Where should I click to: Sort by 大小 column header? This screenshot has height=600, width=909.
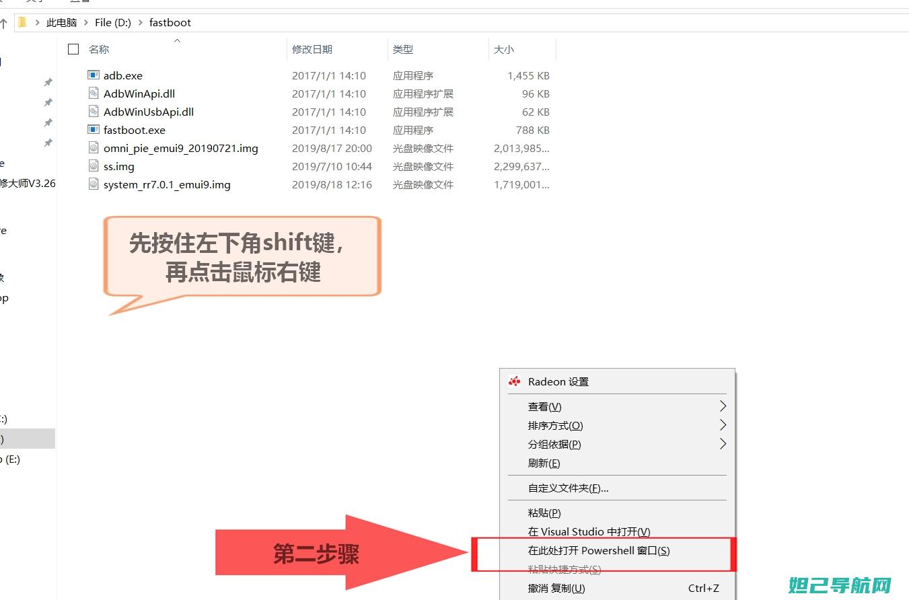click(504, 49)
